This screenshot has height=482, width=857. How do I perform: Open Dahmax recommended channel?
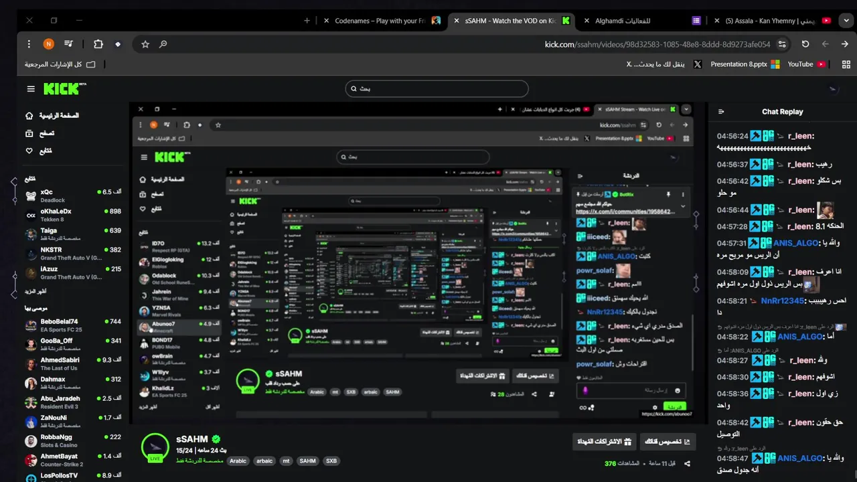(x=74, y=383)
